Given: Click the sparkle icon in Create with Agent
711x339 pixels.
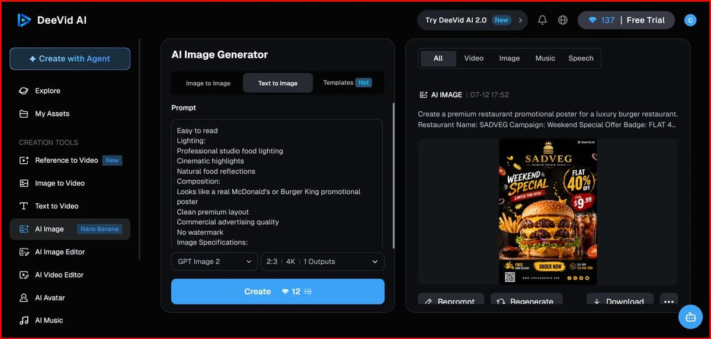Looking at the screenshot, I should tap(33, 59).
